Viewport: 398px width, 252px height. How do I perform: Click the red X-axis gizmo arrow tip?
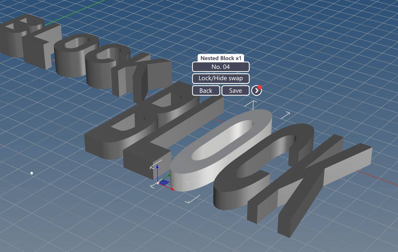pos(172,189)
